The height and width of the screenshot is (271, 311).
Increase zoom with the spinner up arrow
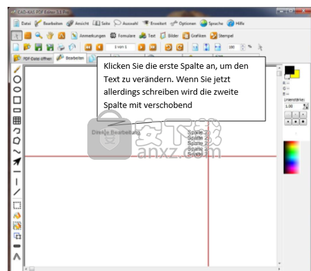tap(243, 45)
